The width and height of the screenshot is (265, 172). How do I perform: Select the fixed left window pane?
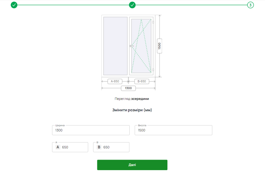(115, 46)
